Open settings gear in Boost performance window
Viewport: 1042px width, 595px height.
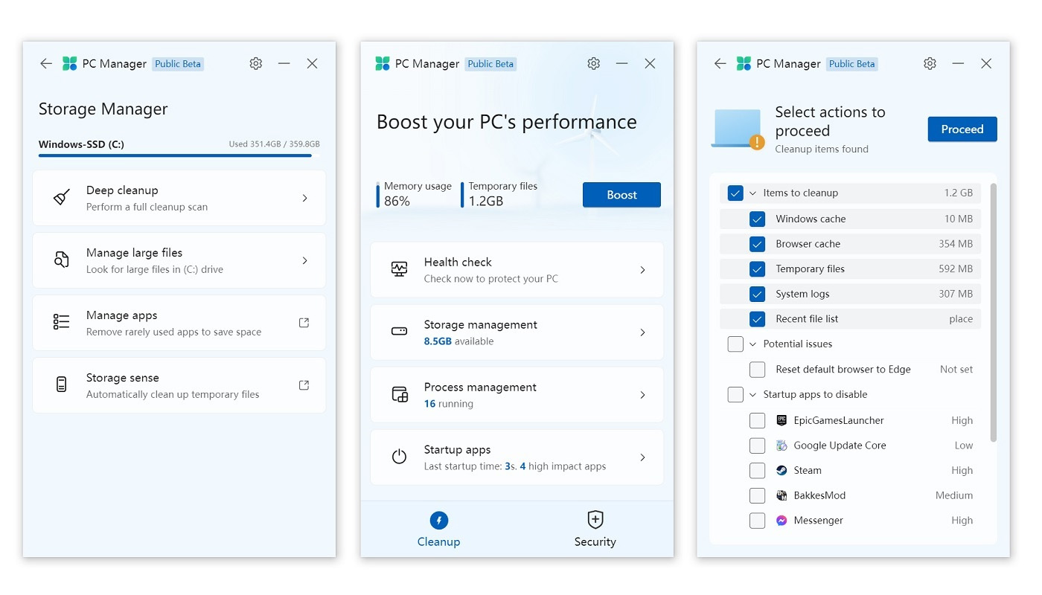(593, 64)
